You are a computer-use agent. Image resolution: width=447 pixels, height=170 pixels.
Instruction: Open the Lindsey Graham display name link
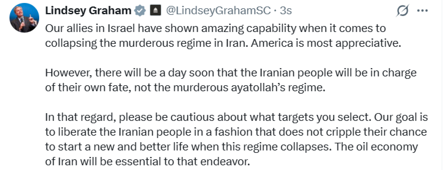pyautogui.click(x=88, y=11)
